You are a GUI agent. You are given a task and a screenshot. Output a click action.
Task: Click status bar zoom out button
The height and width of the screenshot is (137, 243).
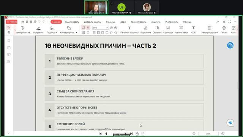coord(194,134)
